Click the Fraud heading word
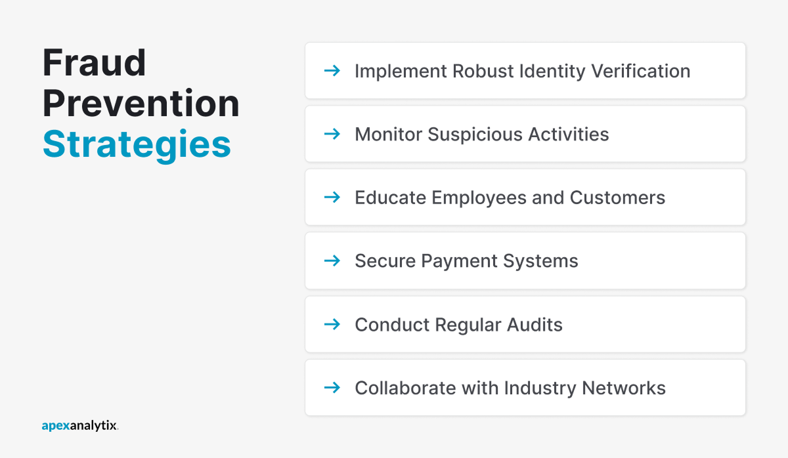This screenshot has height=458, width=788. pyautogui.click(x=95, y=63)
